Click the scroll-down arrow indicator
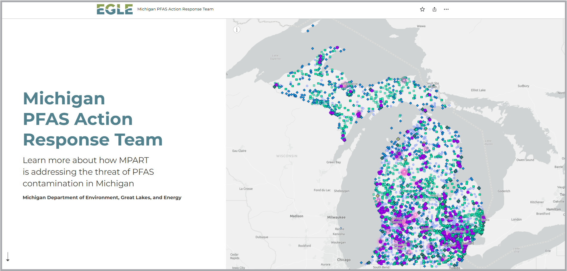This screenshot has width=567, height=271. pyautogui.click(x=8, y=257)
